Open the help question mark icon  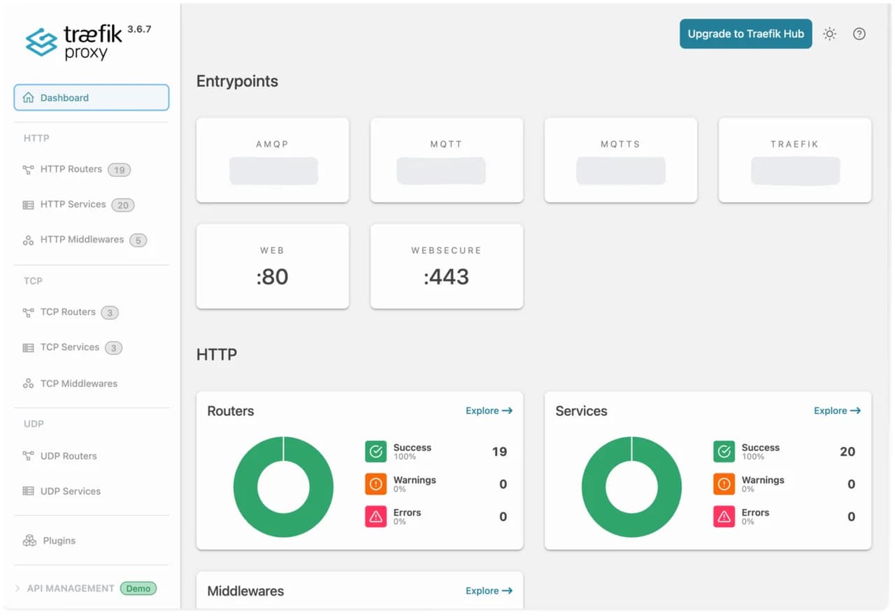point(859,34)
